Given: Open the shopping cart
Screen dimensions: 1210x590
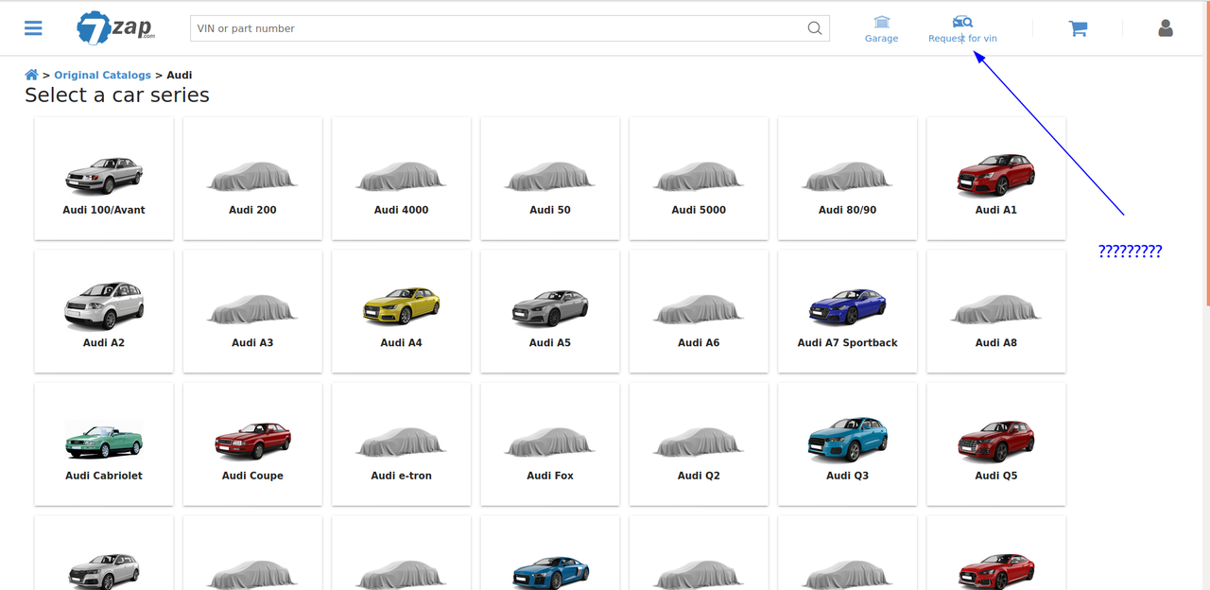Looking at the screenshot, I should [x=1078, y=28].
